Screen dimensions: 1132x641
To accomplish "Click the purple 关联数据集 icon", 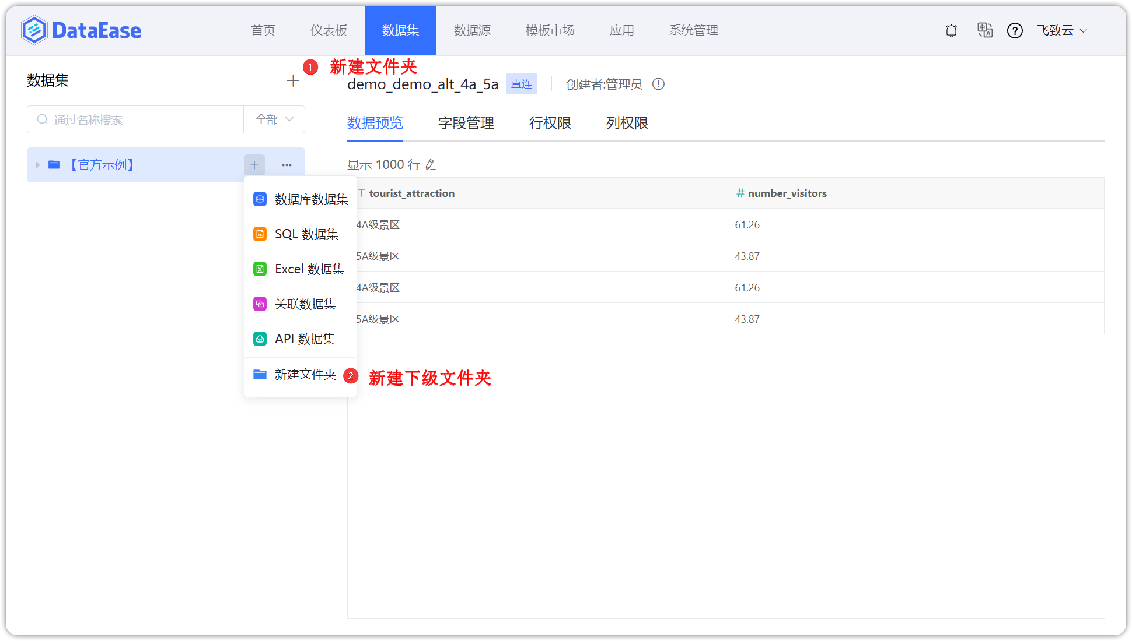I will pyautogui.click(x=260, y=304).
